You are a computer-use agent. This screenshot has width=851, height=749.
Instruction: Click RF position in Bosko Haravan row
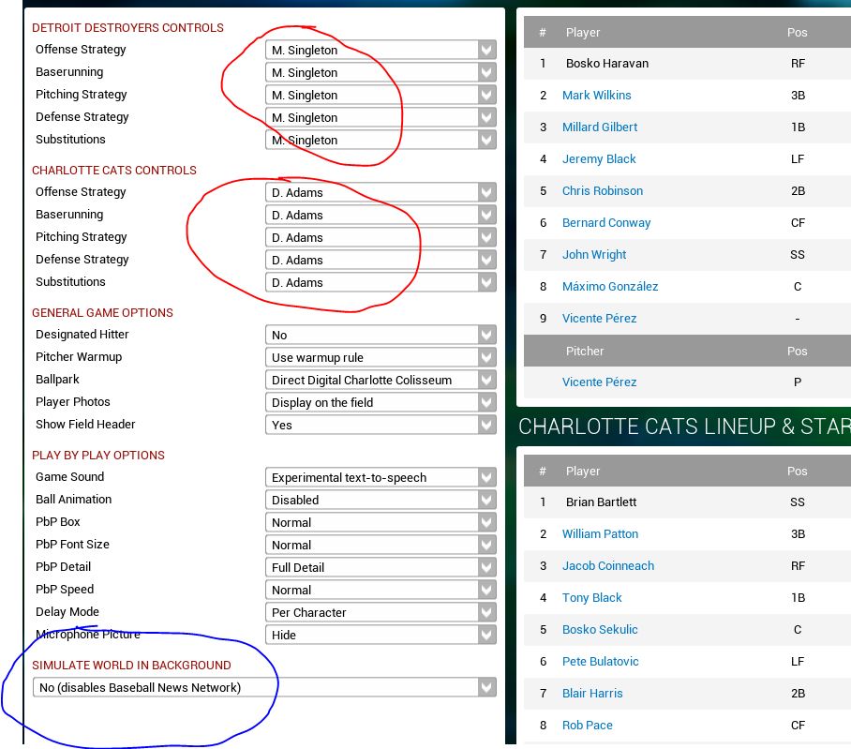pyautogui.click(x=798, y=64)
